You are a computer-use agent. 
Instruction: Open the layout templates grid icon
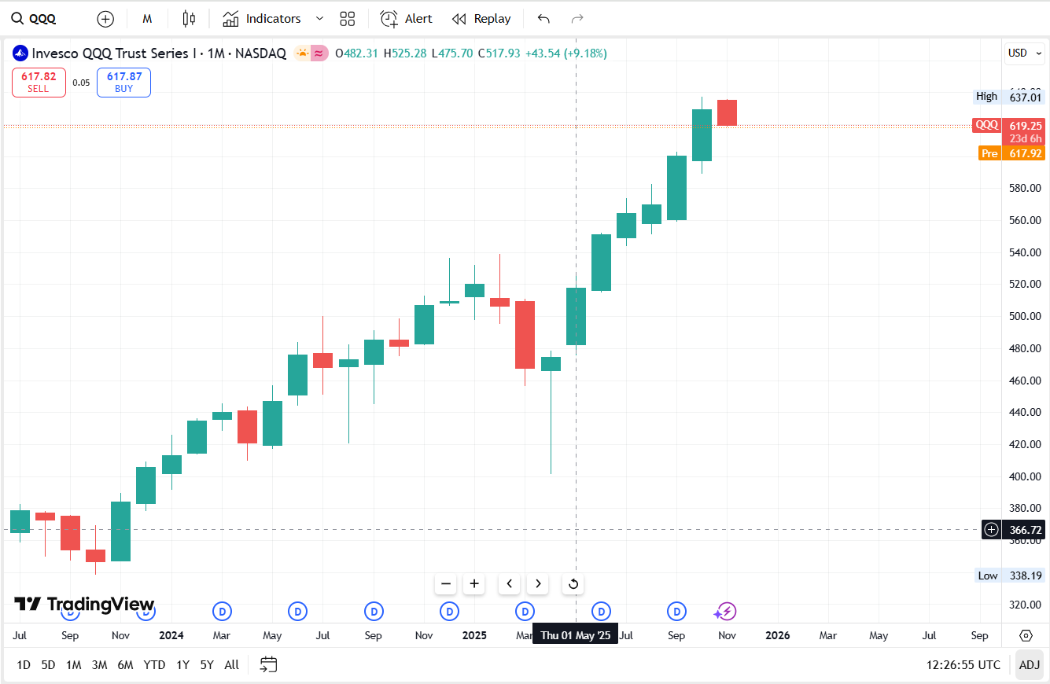point(348,19)
